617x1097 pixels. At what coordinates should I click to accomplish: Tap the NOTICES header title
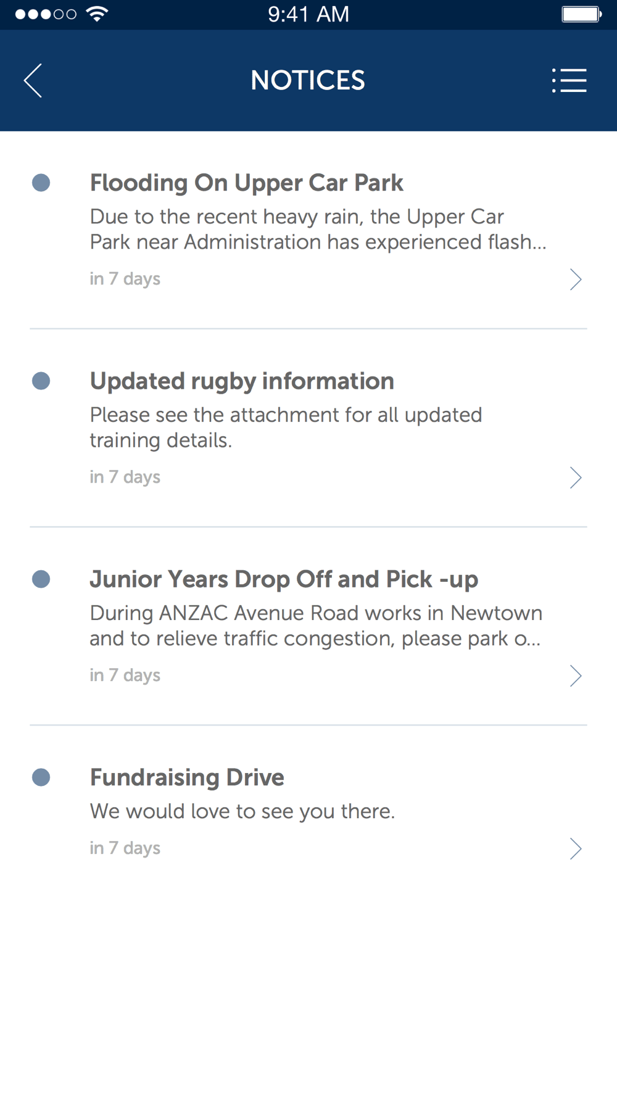(x=308, y=80)
